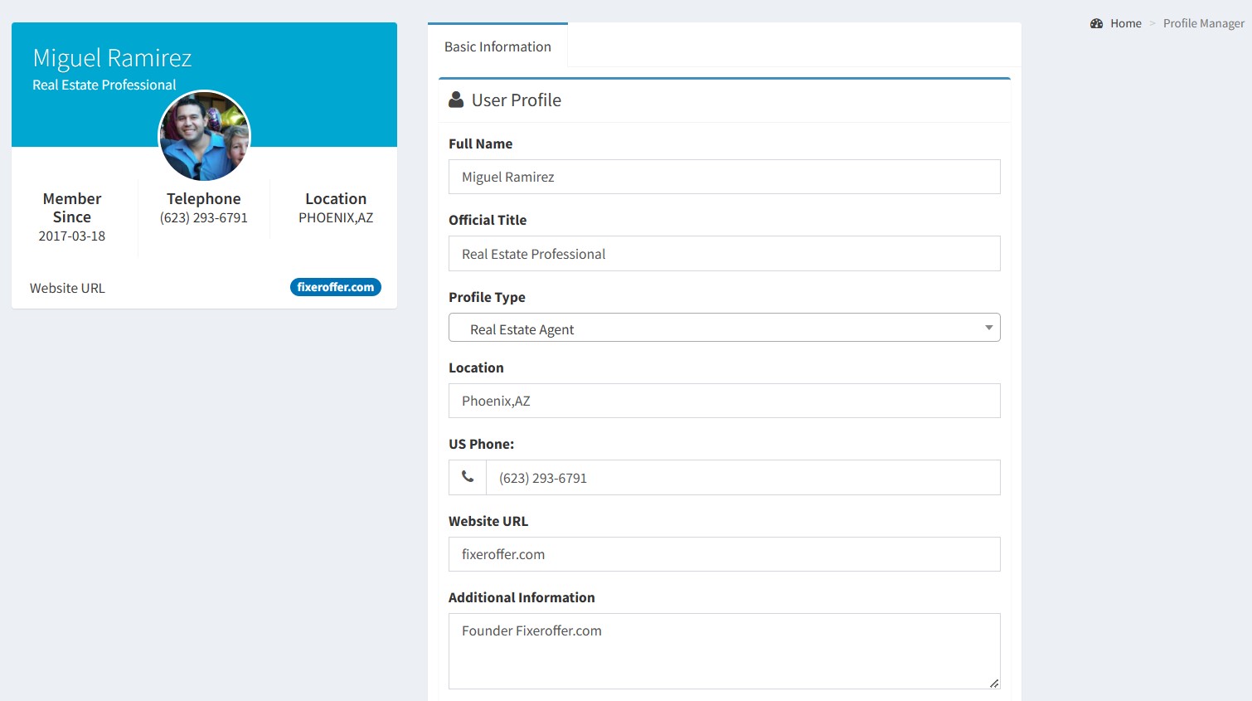Click the Additional Information text area
Viewport: 1252px width, 701px height.
click(x=724, y=651)
